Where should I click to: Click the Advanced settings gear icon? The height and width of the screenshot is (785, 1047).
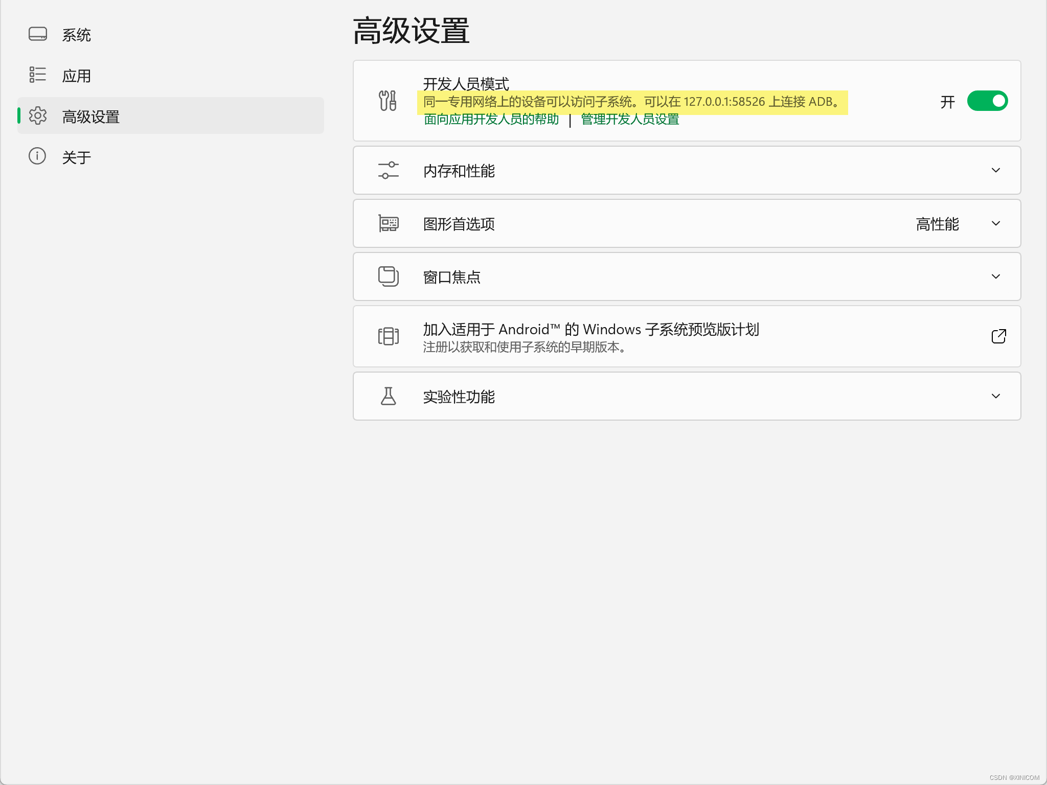38,116
